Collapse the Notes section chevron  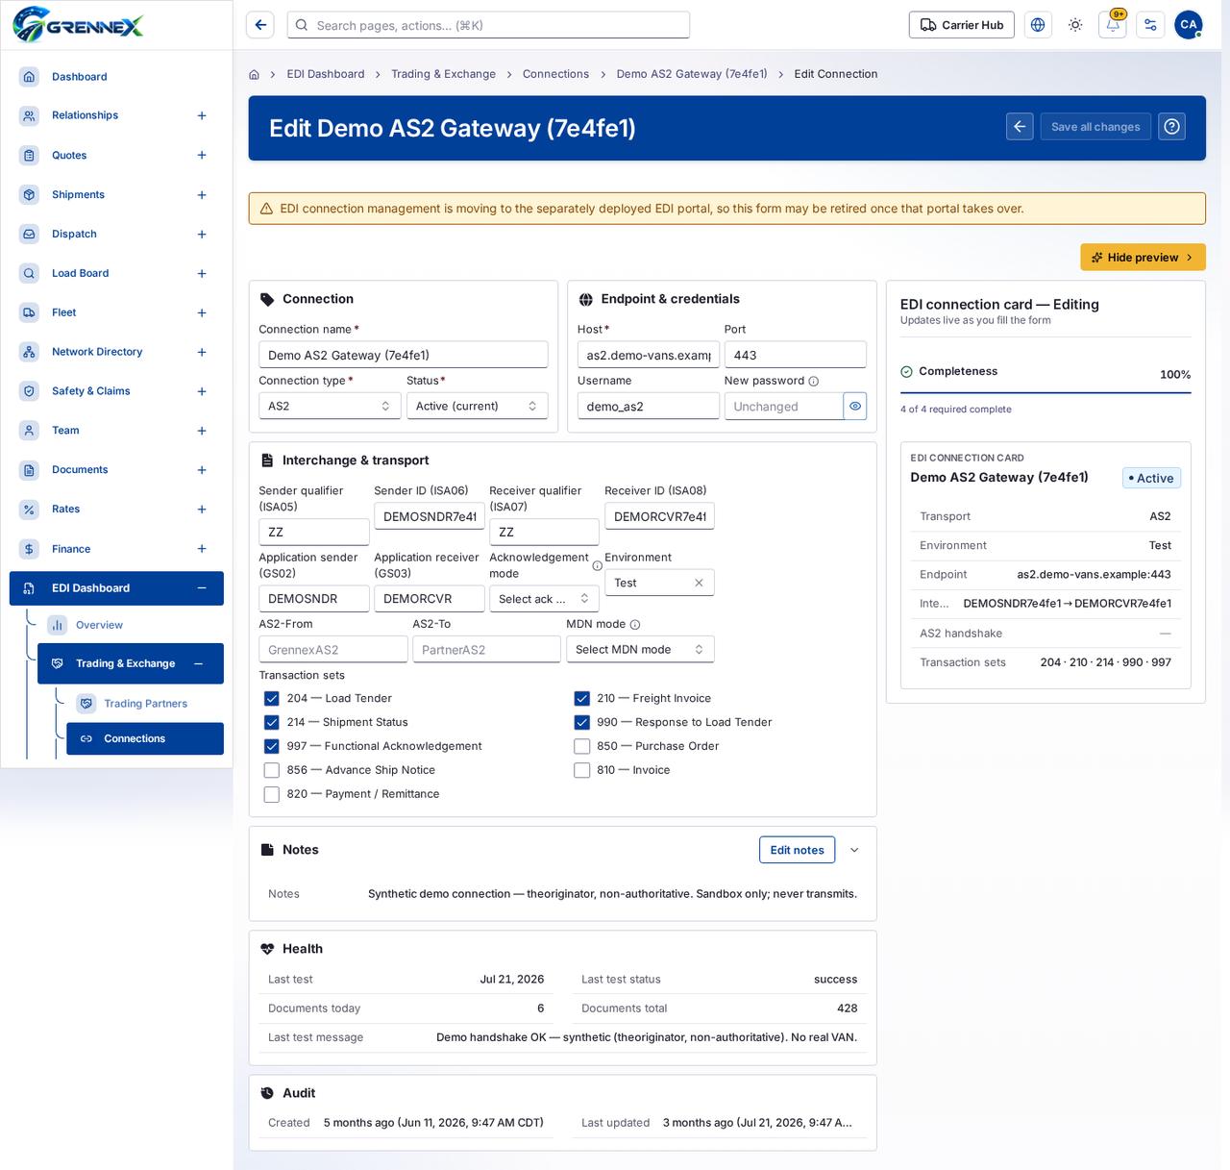pos(854,850)
